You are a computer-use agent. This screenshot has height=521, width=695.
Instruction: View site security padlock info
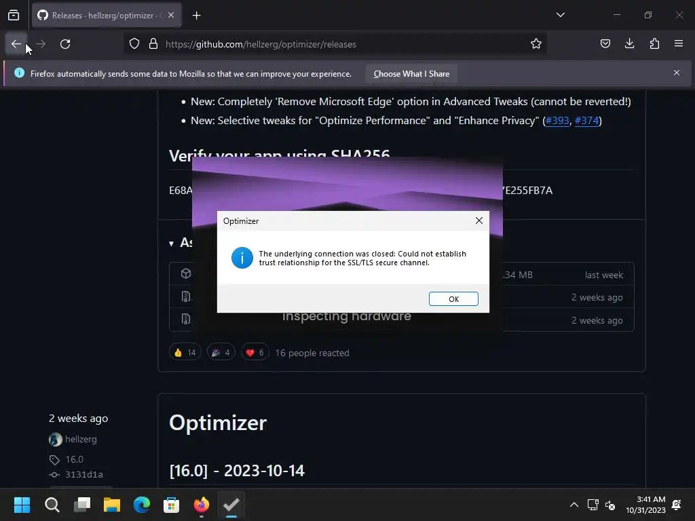(x=153, y=44)
